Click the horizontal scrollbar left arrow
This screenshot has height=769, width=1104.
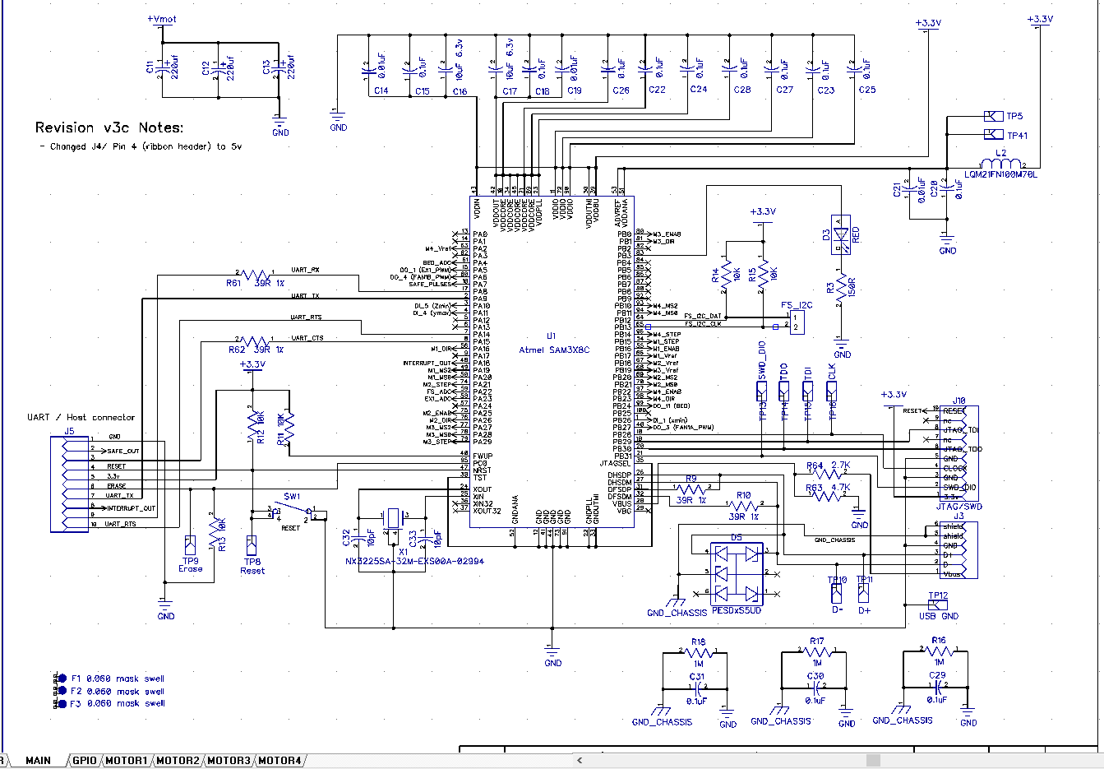tap(580, 761)
